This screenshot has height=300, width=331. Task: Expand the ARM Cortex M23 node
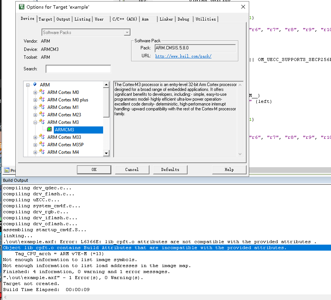35,115
